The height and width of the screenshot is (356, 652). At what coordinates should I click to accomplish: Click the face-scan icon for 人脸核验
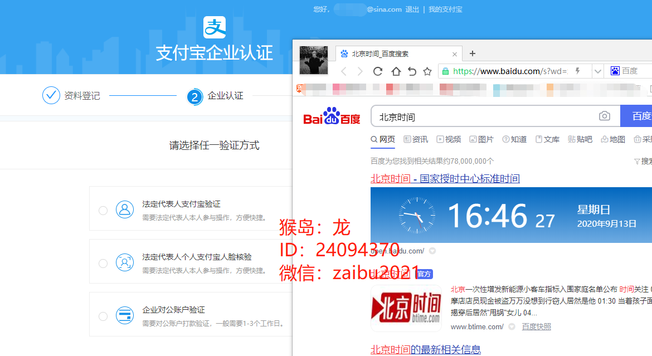tap(125, 262)
